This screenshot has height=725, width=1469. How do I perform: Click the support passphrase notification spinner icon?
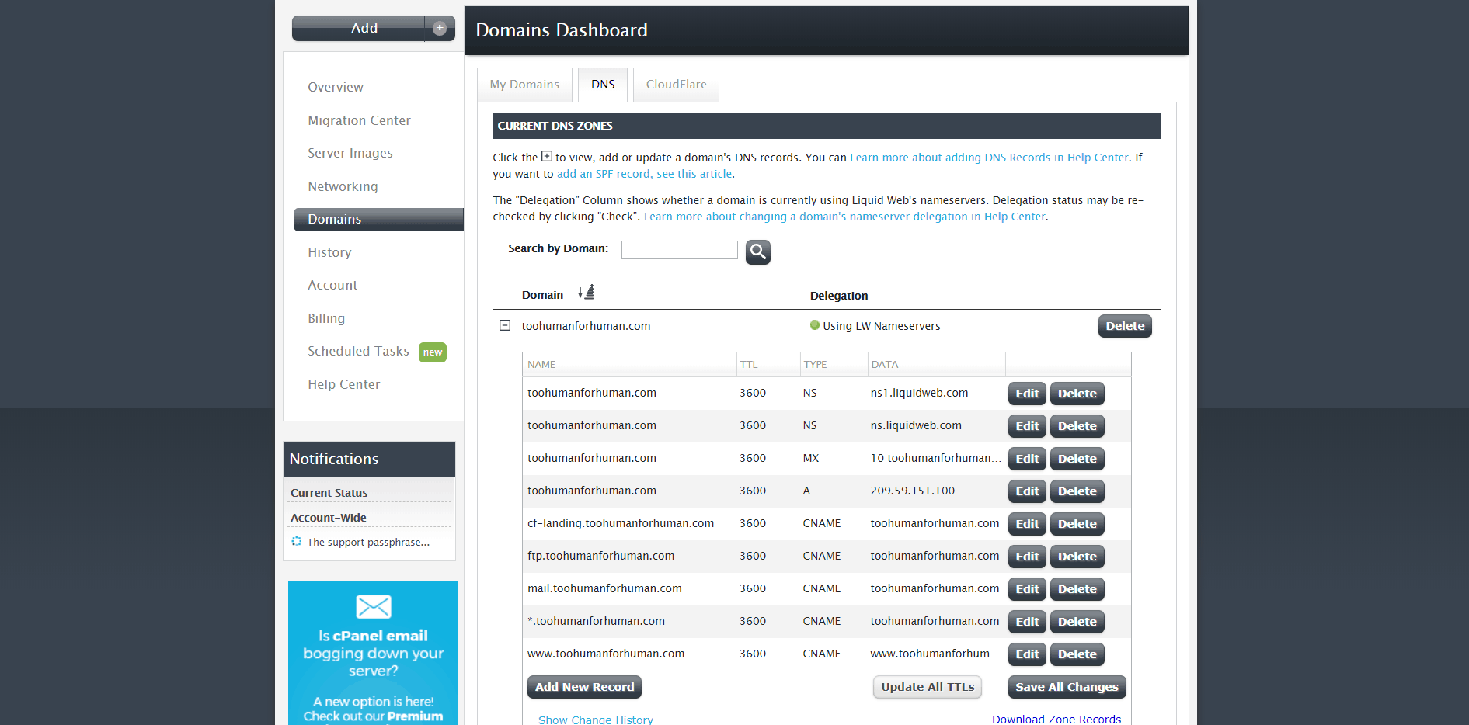tap(296, 541)
